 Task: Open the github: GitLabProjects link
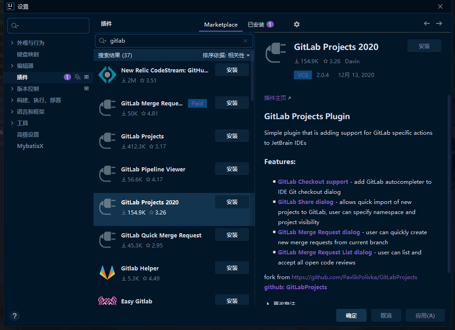click(295, 287)
